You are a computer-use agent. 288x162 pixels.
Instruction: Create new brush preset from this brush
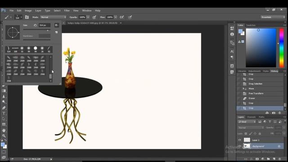click(56, 32)
